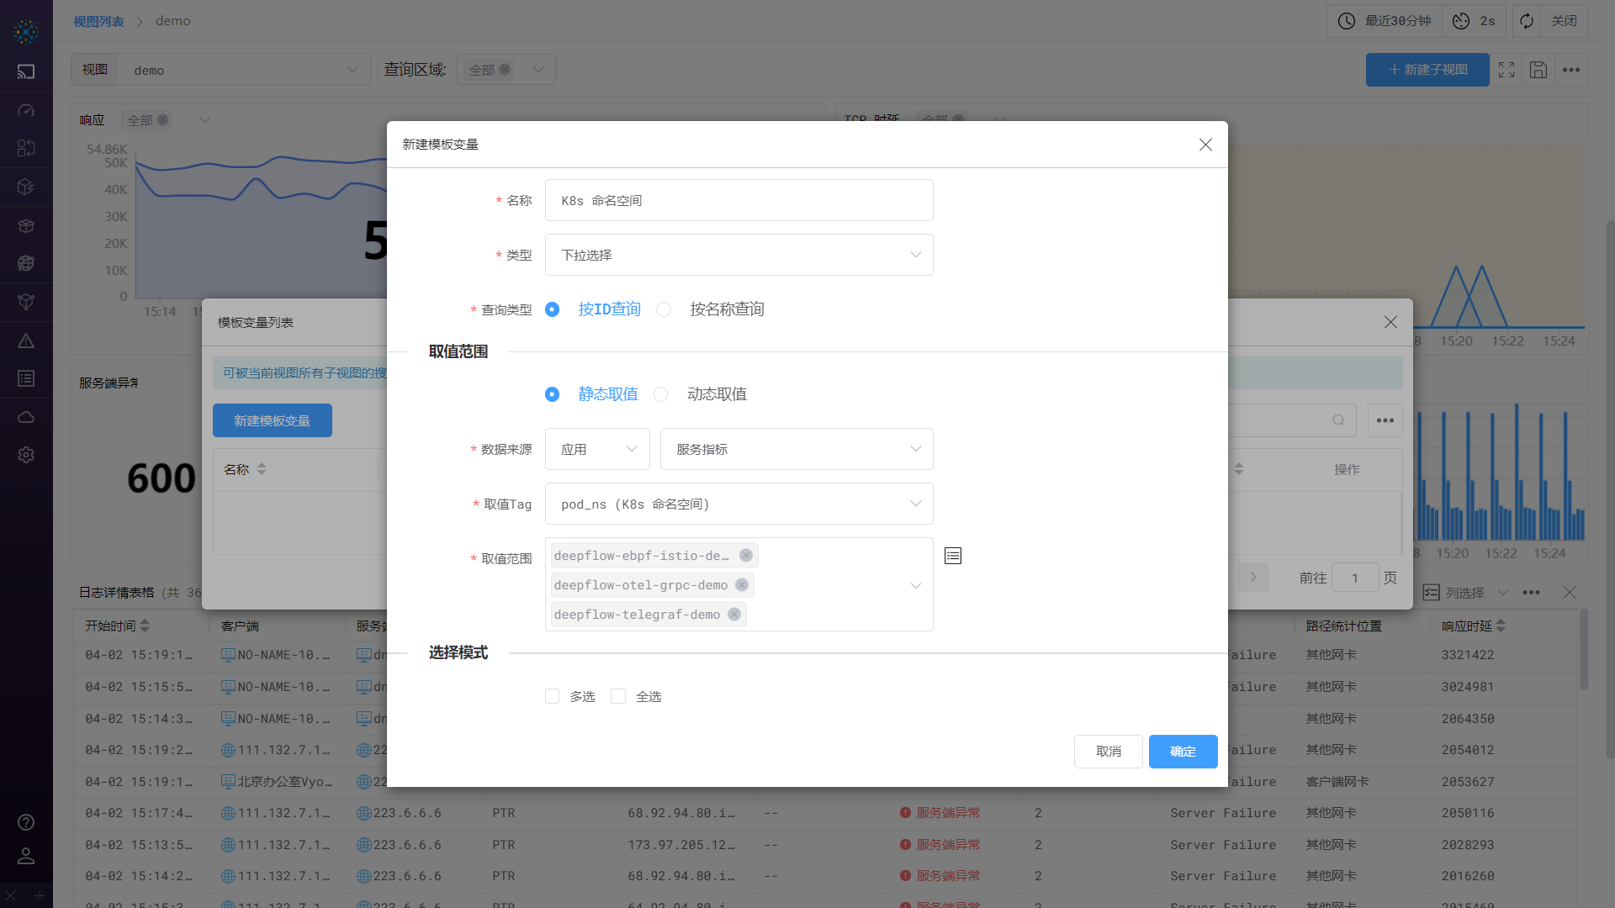The height and width of the screenshot is (908, 1615).
Task: Open the 类型 dropdown showing 下拉选择
Action: tap(739, 255)
